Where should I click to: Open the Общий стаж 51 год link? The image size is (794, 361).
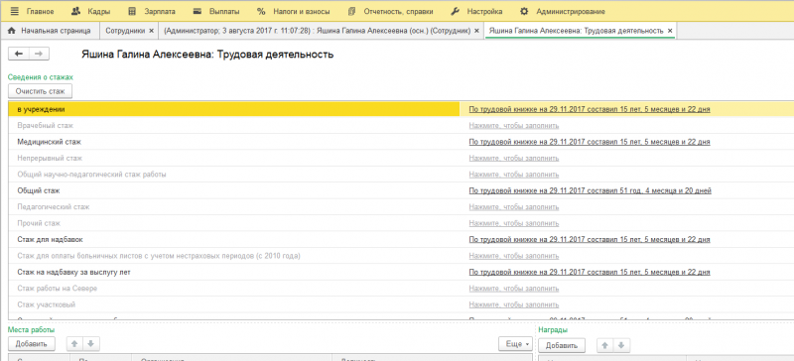point(590,190)
